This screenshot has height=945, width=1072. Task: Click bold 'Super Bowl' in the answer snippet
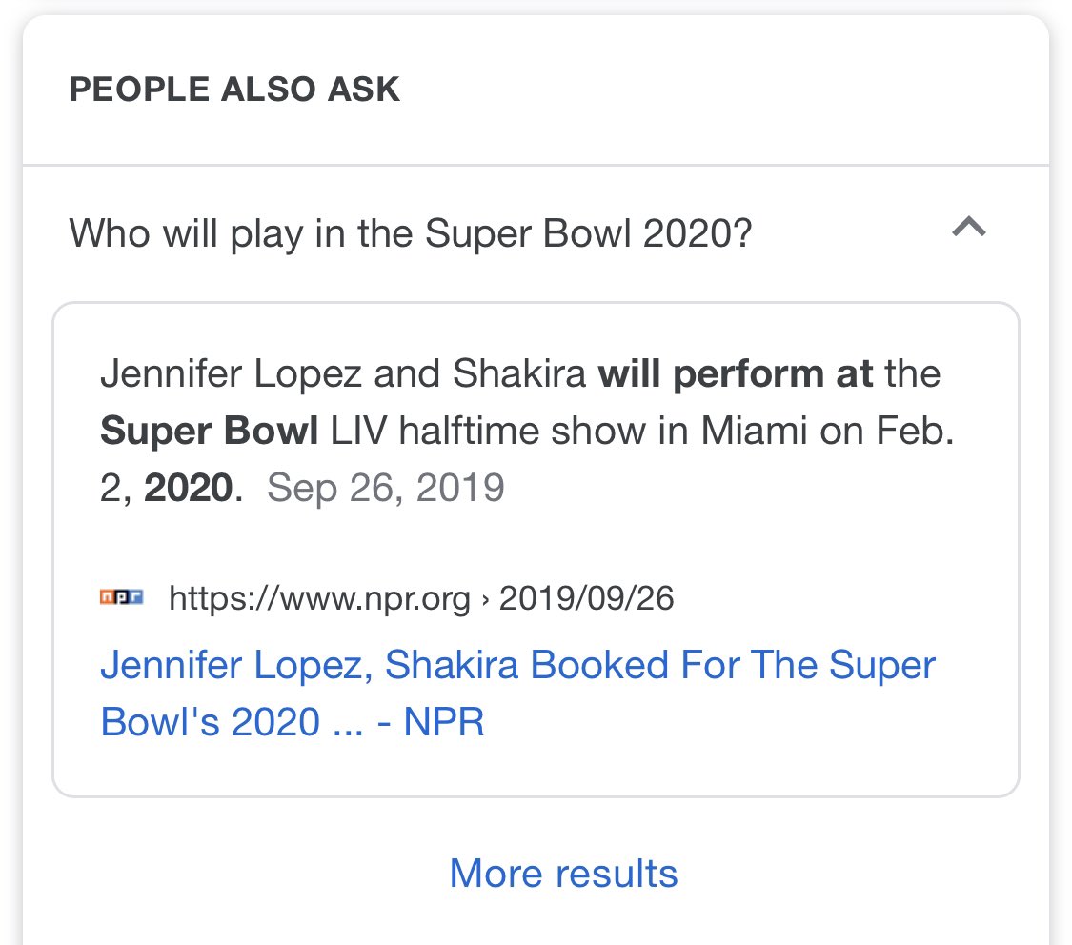(x=209, y=431)
